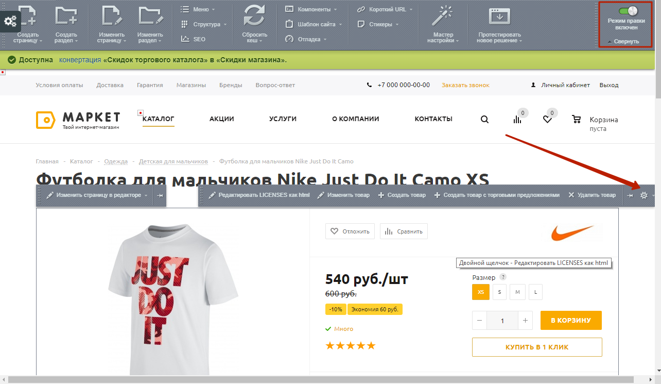Image resolution: width=661 pixels, height=384 pixels.
Task: Toggle Сравнить for this product
Action: [404, 231]
